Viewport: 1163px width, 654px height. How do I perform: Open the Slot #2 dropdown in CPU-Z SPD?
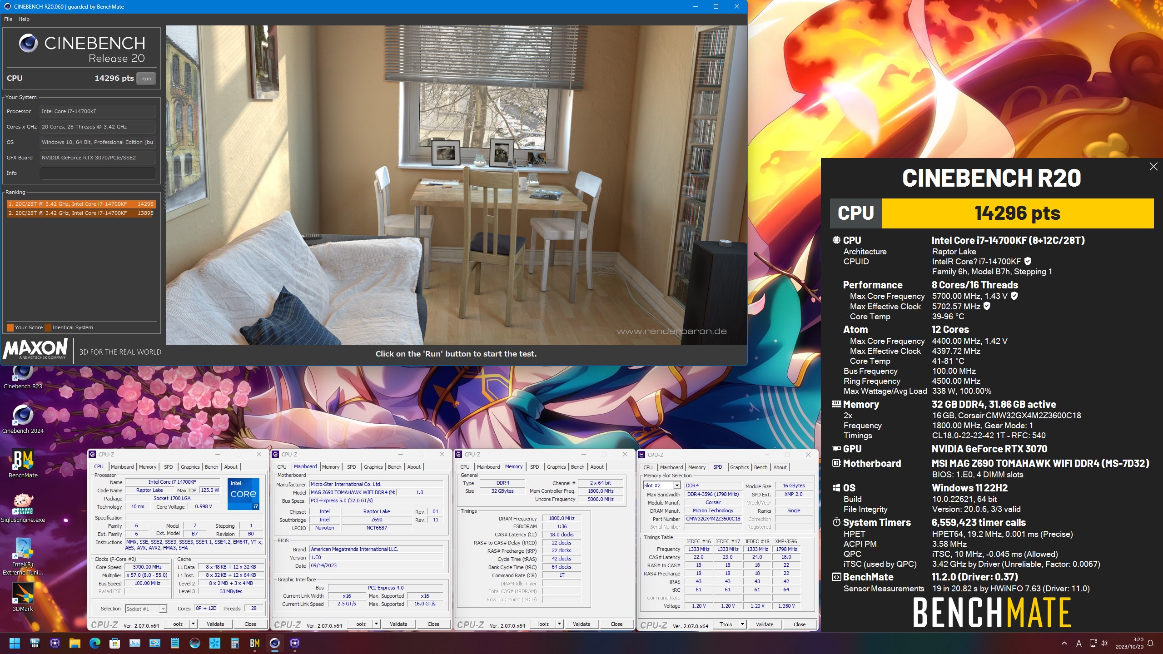click(662, 486)
